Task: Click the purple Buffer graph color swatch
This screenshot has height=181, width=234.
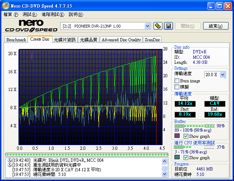Action: [x=177, y=136]
